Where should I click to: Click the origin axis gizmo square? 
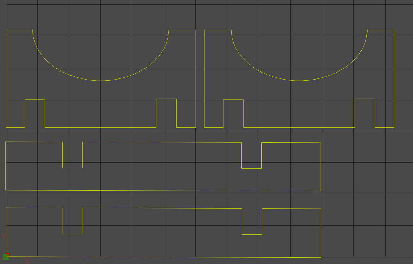coord(6,257)
